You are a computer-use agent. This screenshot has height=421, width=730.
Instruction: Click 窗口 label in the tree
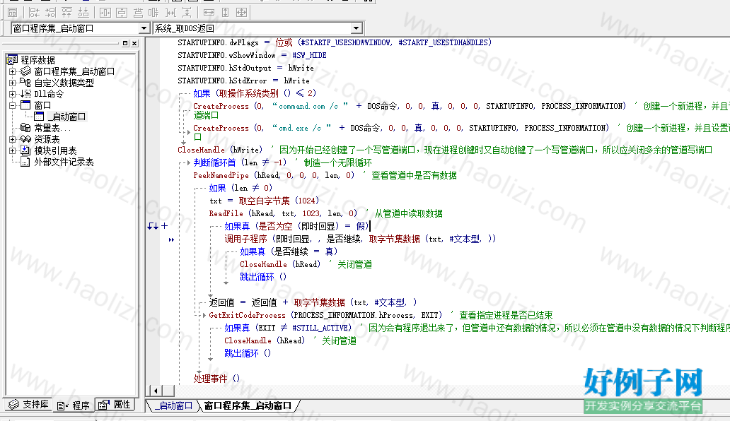point(42,105)
